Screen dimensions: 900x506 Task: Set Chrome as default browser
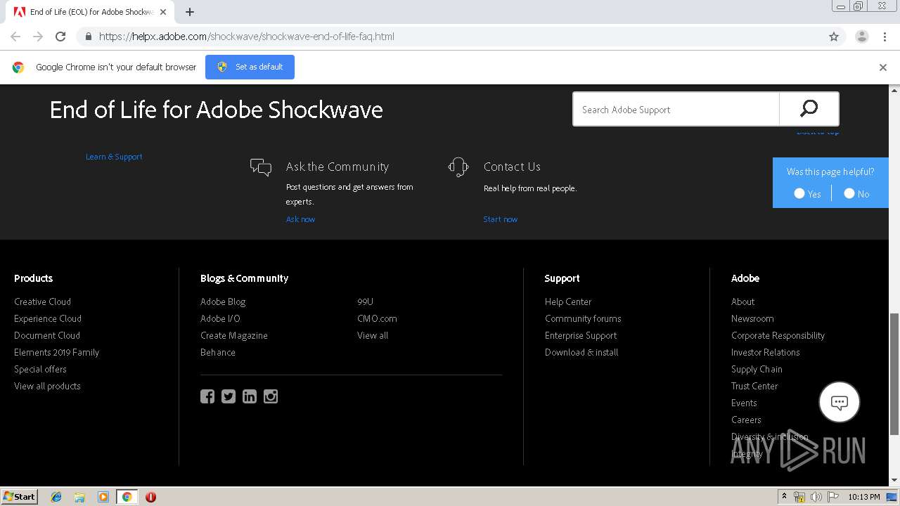click(x=250, y=67)
